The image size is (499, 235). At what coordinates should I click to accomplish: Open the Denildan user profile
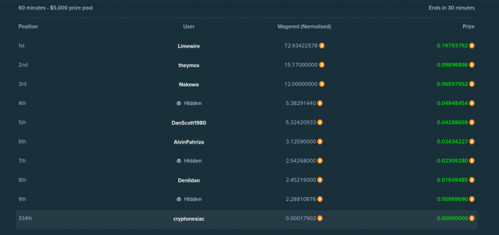(x=189, y=180)
